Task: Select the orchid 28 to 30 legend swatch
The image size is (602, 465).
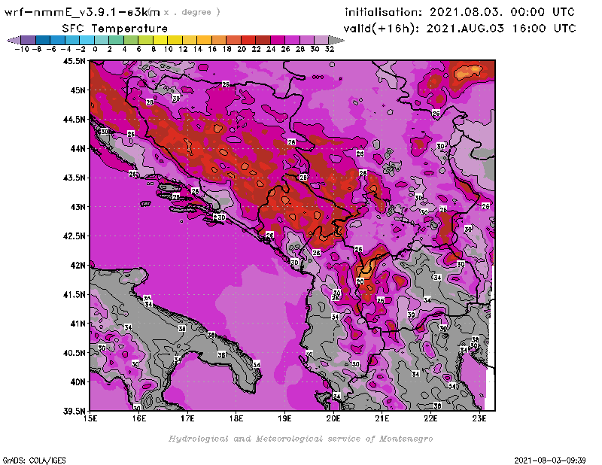Action: coord(306,41)
